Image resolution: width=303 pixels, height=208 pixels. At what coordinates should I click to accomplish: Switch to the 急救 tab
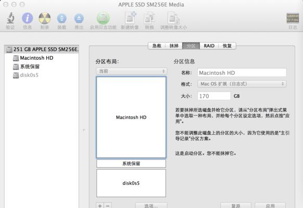157,46
